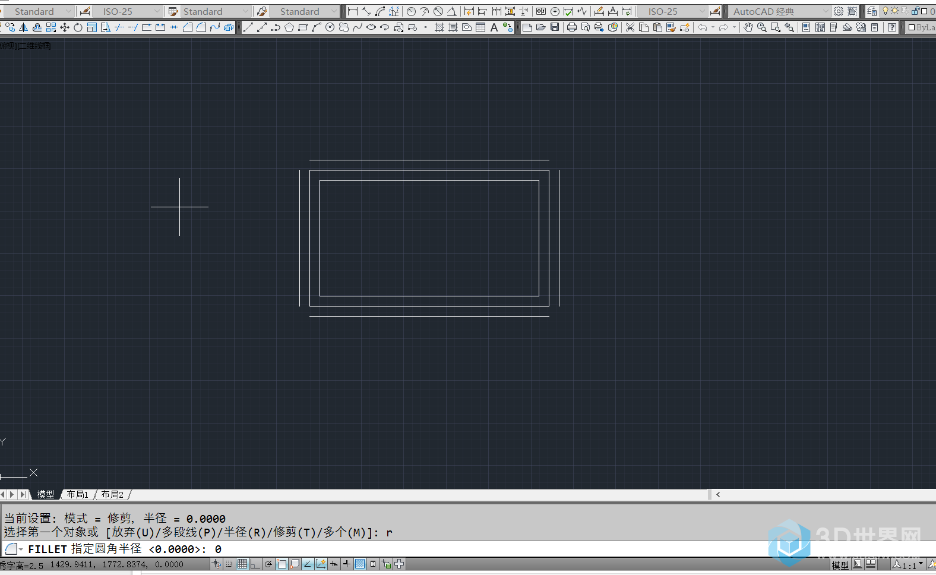Toggle Transparency display in status bar
This screenshot has width=936, height=575.
click(360, 564)
